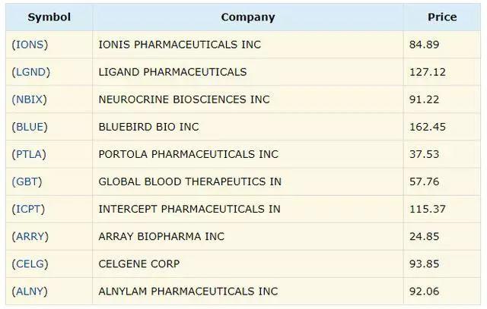The height and width of the screenshot is (309, 487).
Task: Click the LGND stock symbol link
Action: [30, 72]
